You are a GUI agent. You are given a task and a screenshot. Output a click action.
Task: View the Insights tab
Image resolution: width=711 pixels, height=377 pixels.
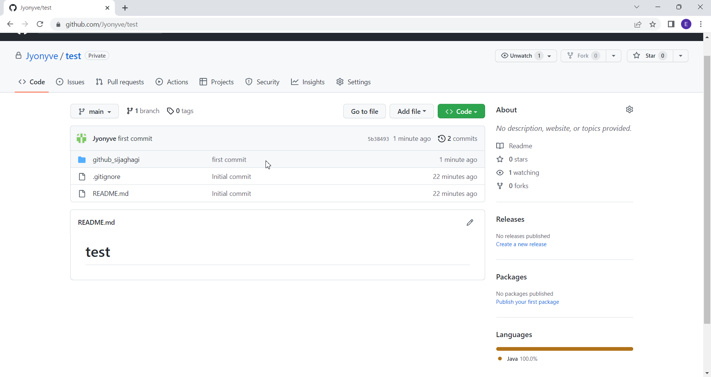pos(308,82)
